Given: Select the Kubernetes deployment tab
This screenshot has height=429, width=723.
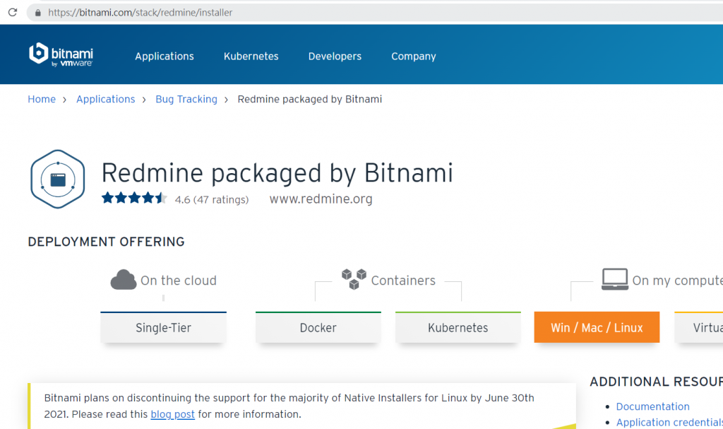Looking at the screenshot, I should tap(458, 327).
